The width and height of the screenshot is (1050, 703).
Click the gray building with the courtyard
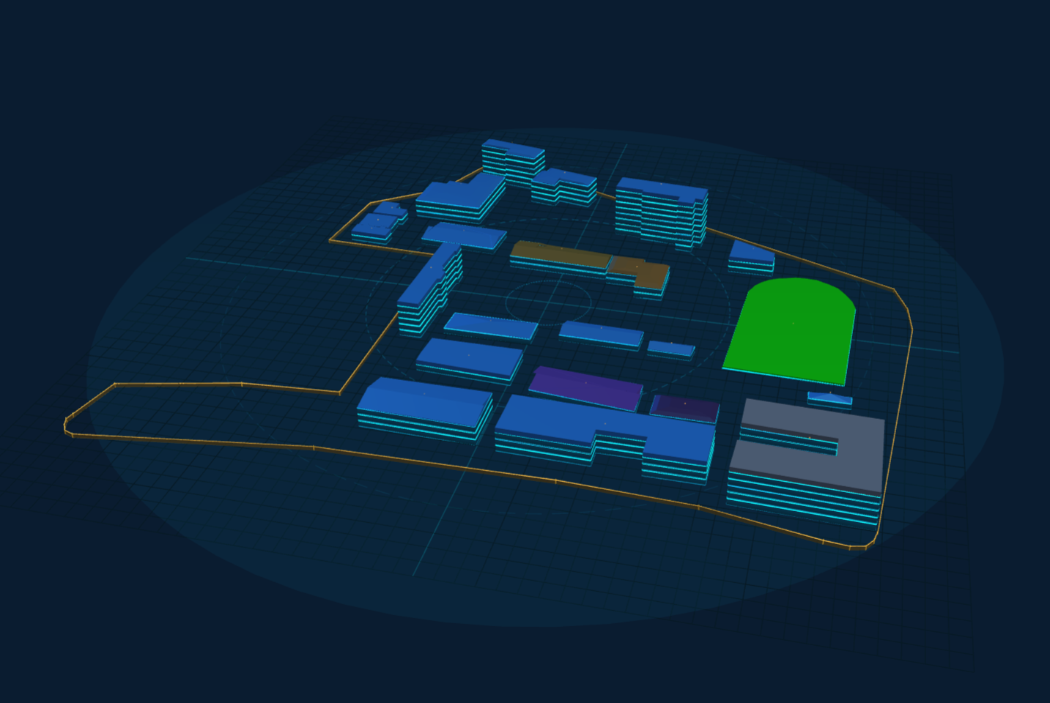[807, 461]
